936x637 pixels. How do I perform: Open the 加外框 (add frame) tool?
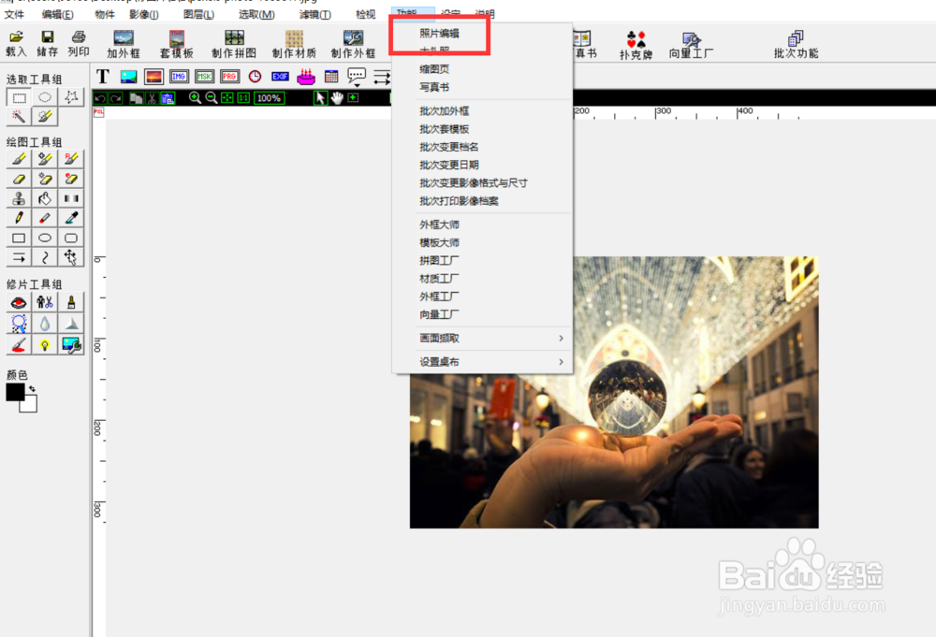(124, 44)
